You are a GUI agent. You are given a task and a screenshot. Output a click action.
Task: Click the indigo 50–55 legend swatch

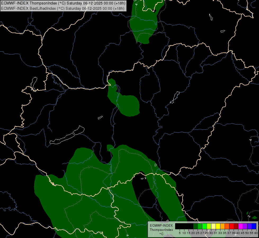[x=249, y=226]
